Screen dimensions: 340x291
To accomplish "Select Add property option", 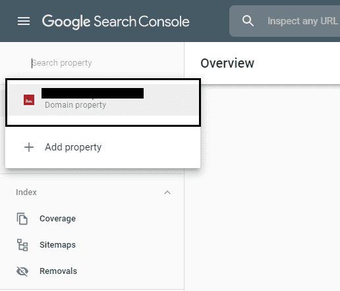I will [103, 147].
